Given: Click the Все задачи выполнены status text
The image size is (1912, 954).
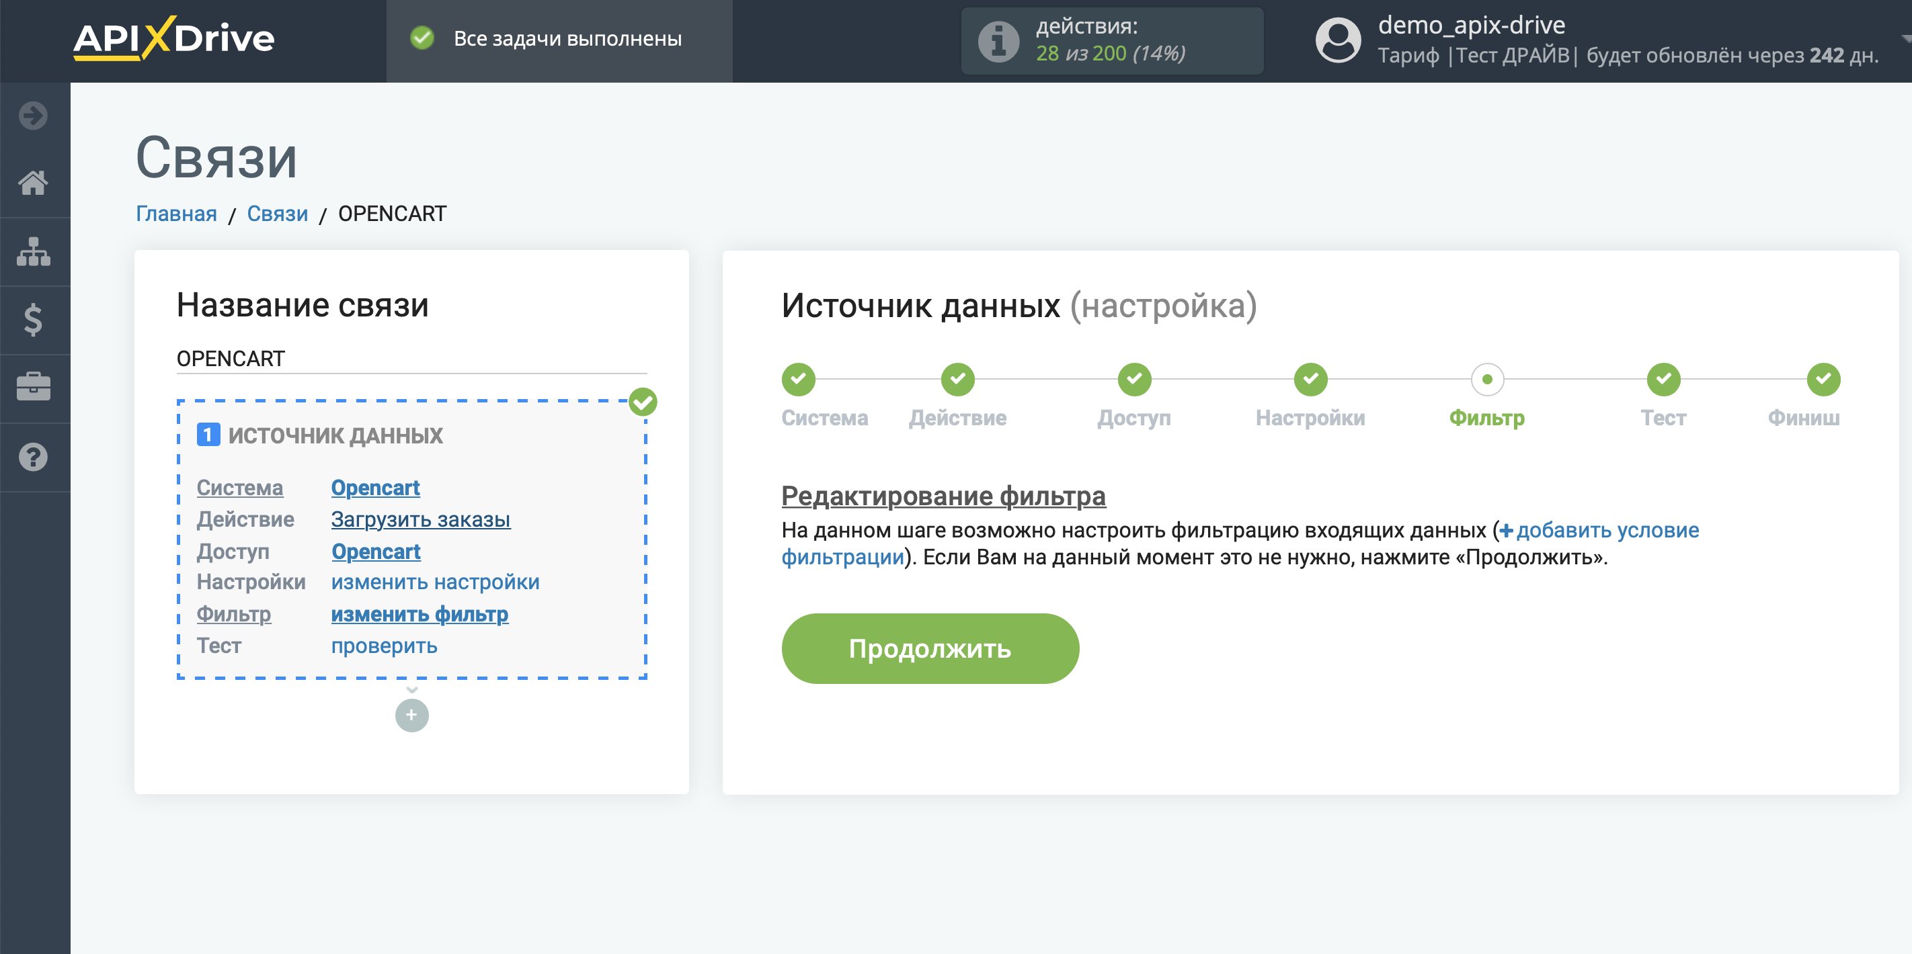Looking at the screenshot, I should pos(568,38).
